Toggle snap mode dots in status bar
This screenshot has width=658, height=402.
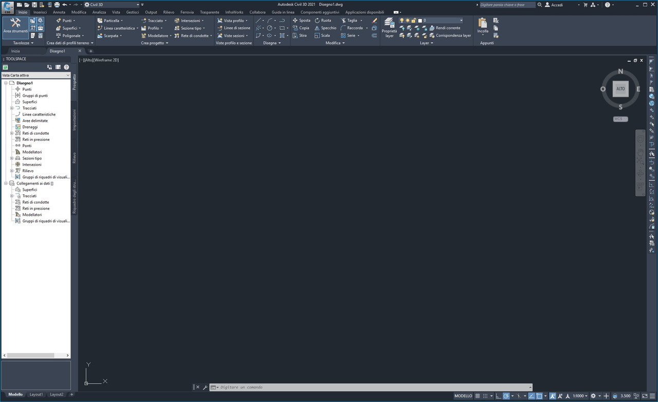[x=486, y=396]
